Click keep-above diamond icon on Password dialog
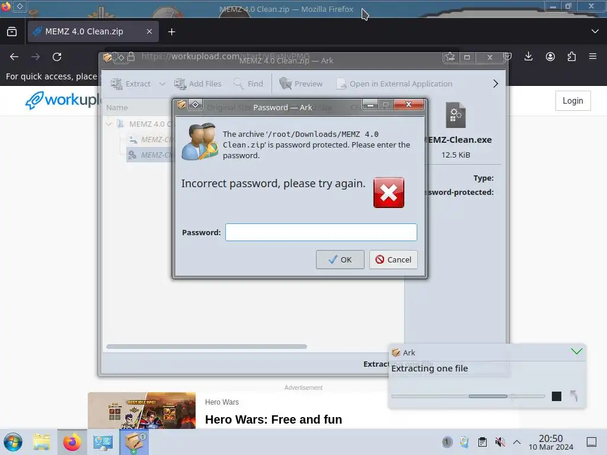The image size is (607, 455). [196, 104]
